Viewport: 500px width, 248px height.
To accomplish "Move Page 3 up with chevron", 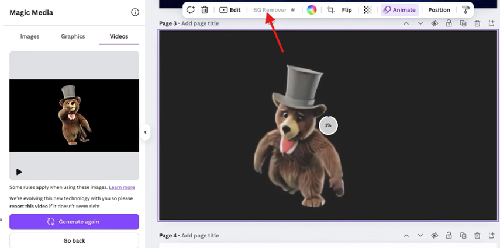I will pos(406,23).
